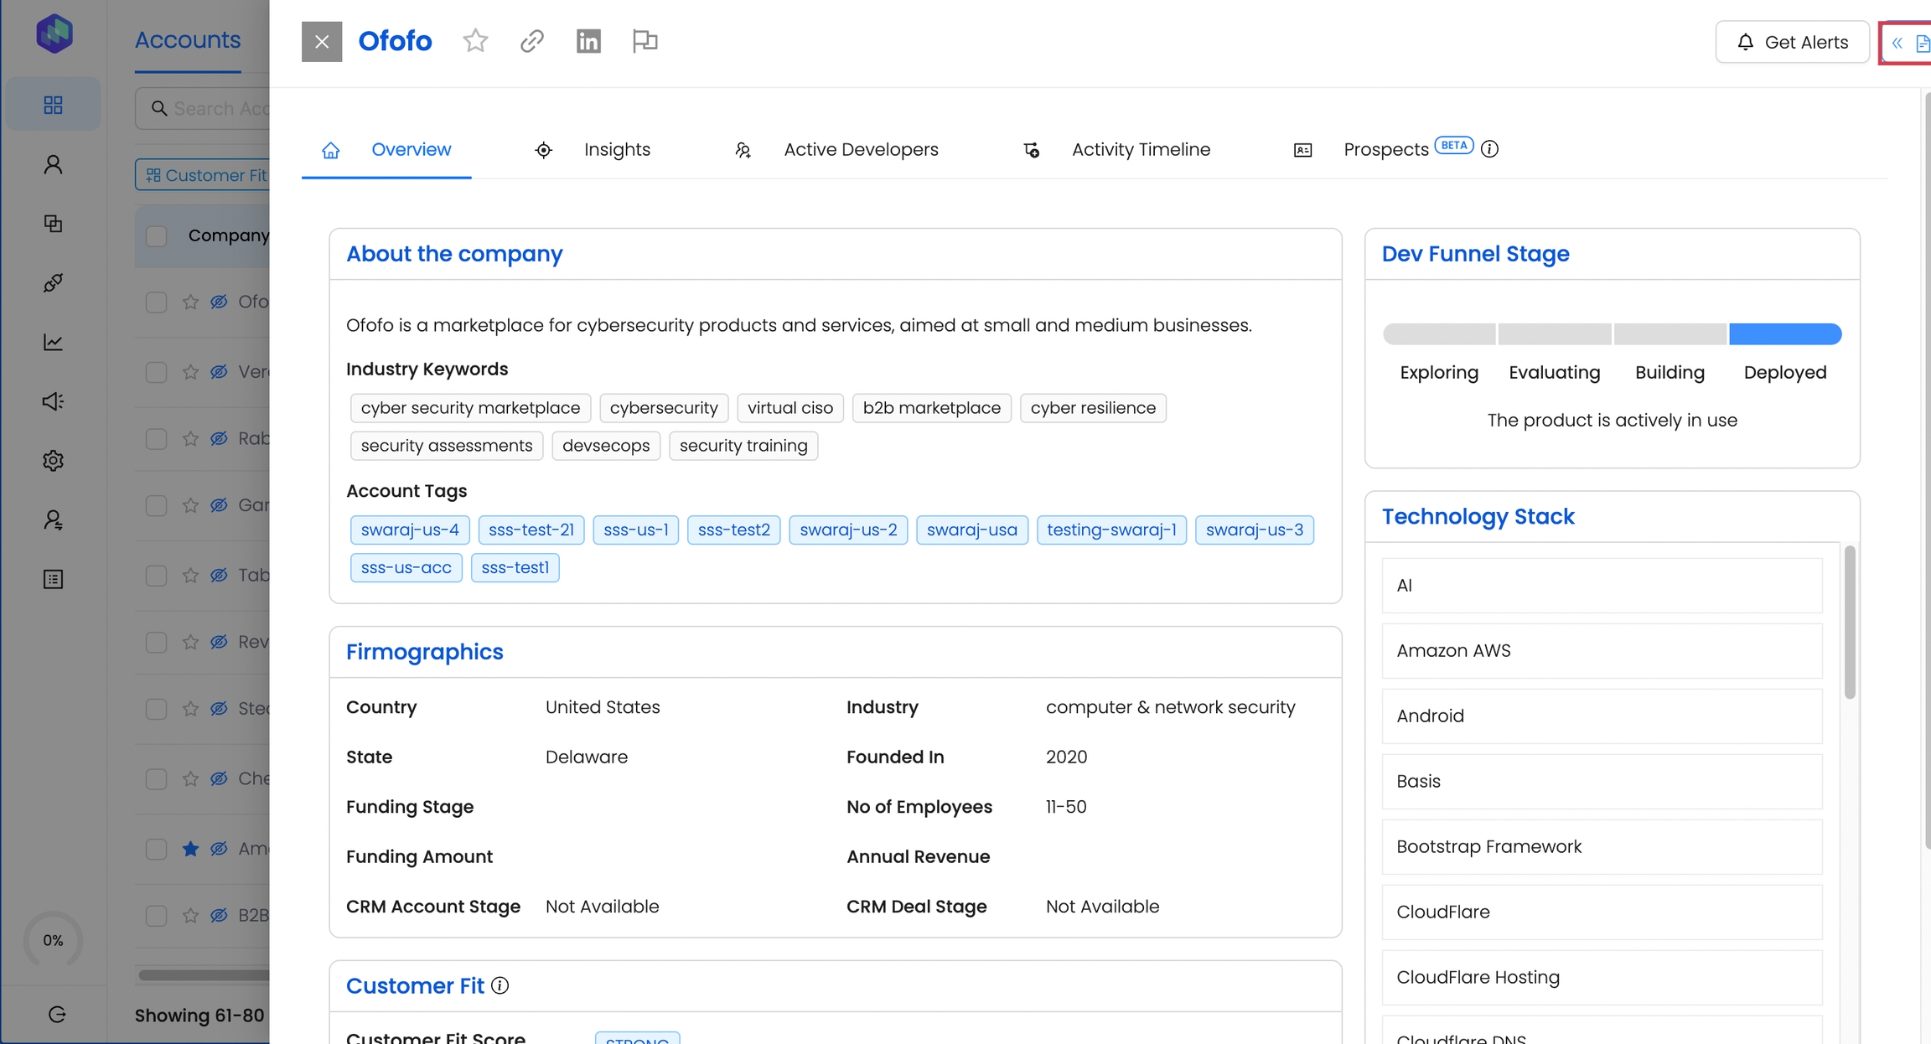Click the Prospects info icon
The image size is (1931, 1044).
click(x=1489, y=149)
